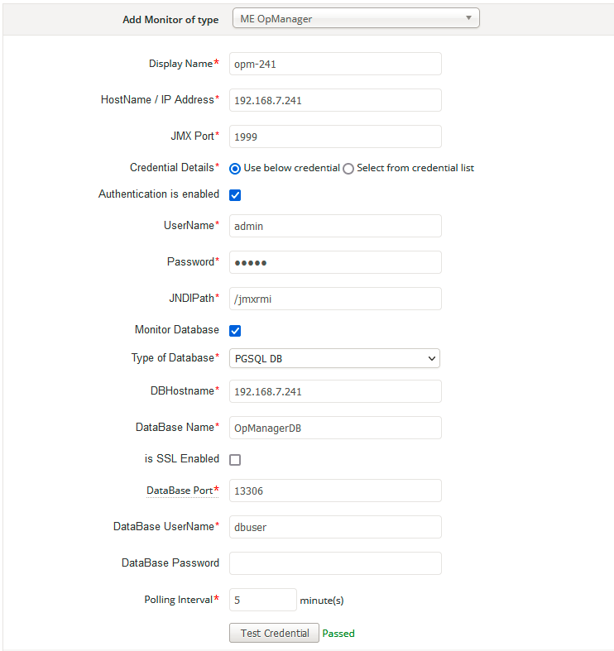Click the DataBase Password label
This screenshot has height=651, width=614.
point(170,562)
